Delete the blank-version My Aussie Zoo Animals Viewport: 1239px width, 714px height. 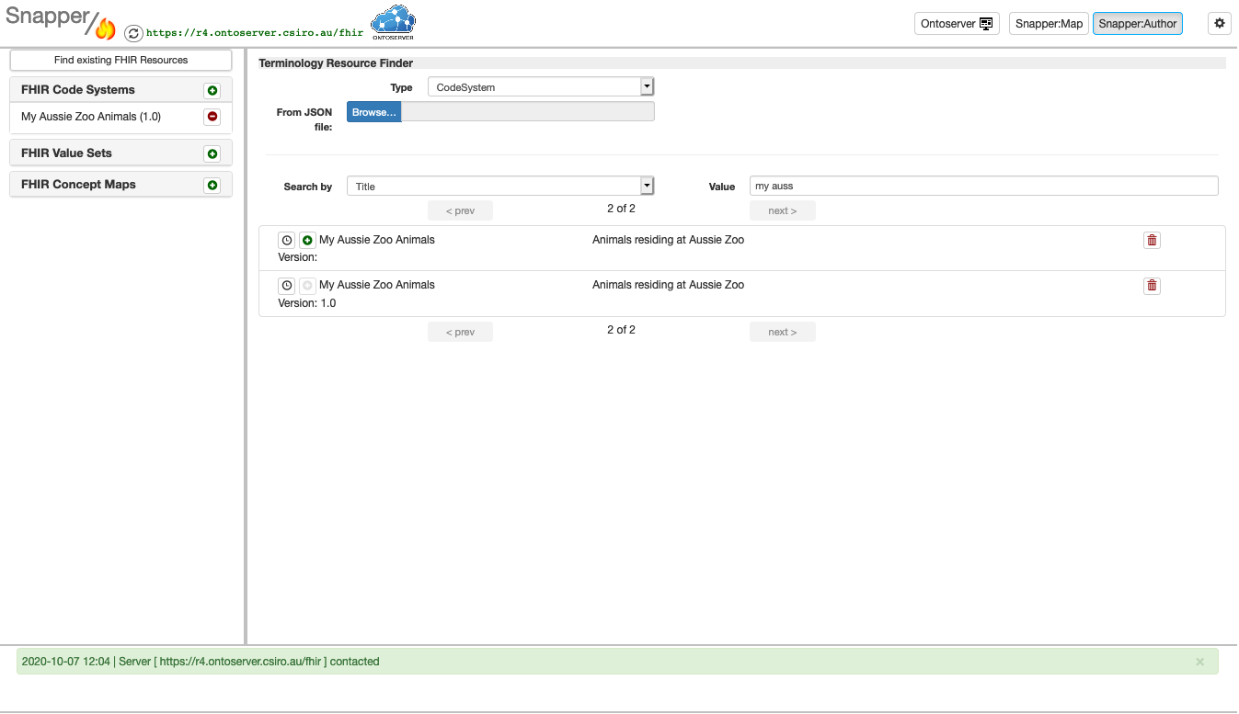pyautogui.click(x=1152, y=240)
